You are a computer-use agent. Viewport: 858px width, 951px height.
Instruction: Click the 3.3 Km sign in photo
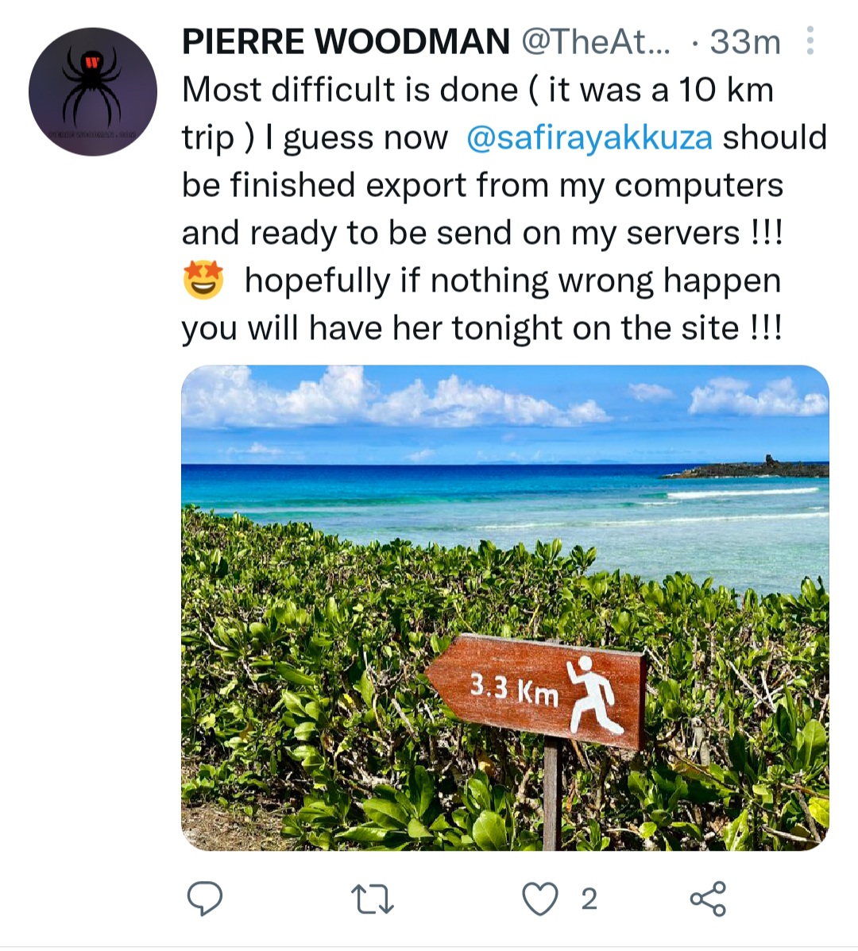point(514,691)
